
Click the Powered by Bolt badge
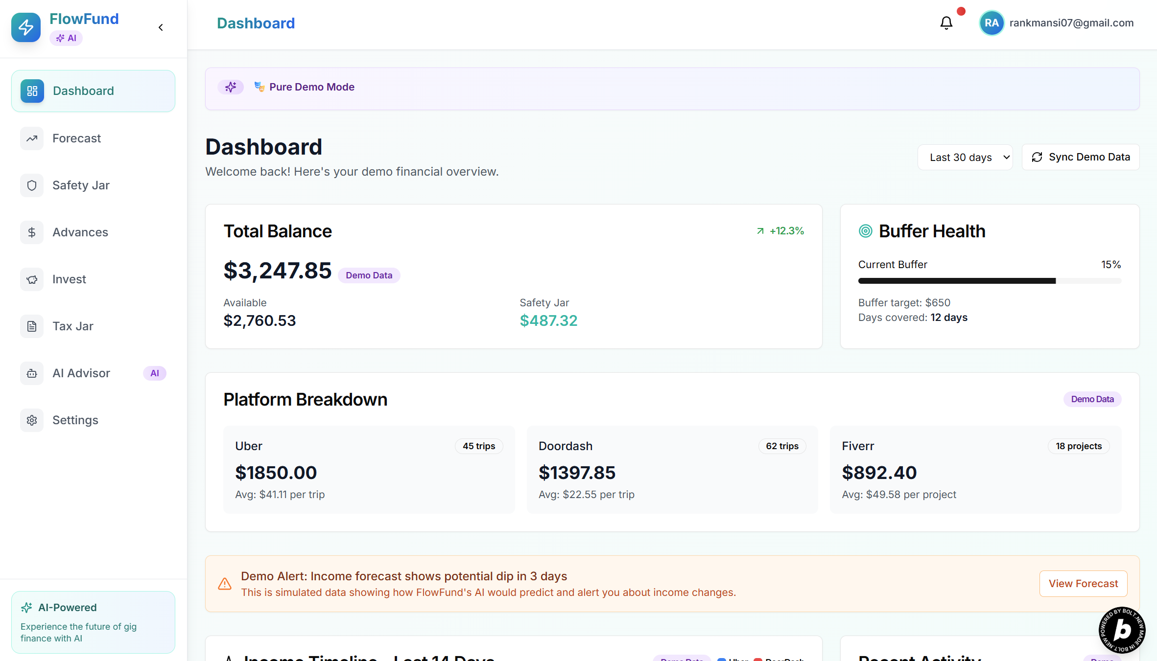1122,630
